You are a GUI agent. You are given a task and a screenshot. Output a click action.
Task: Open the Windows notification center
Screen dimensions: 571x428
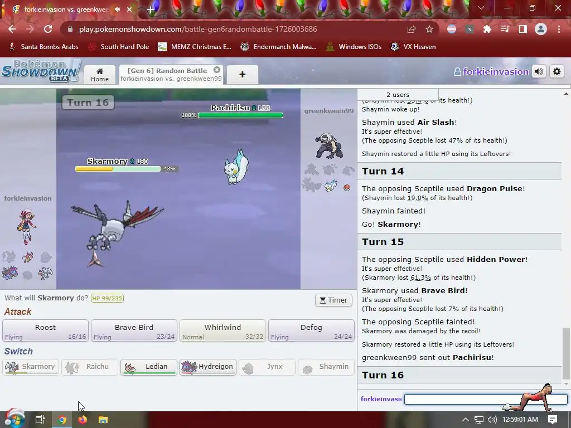tap(553, 420)
